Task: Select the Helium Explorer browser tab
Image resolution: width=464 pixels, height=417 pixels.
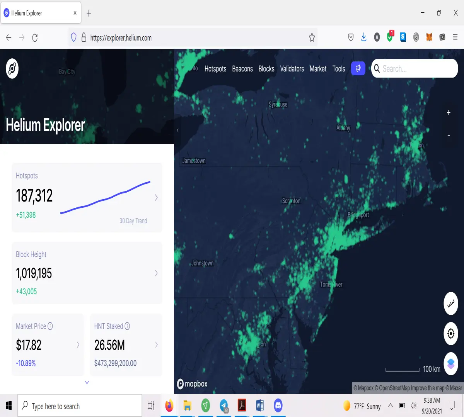Action: click(41, 13)
